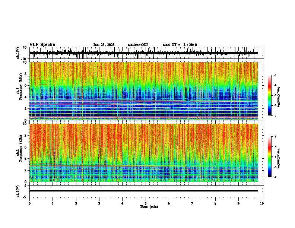Click the ch.3 axis '5' tick label
This screenshot has width=295, height=228.
point(26,186)
